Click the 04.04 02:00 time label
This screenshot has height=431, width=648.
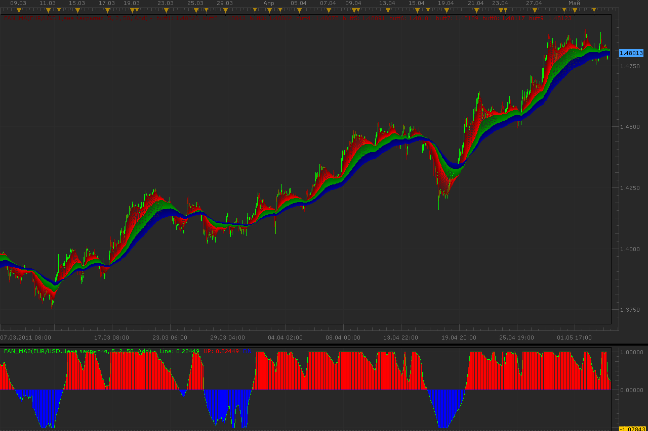point(286,338)
